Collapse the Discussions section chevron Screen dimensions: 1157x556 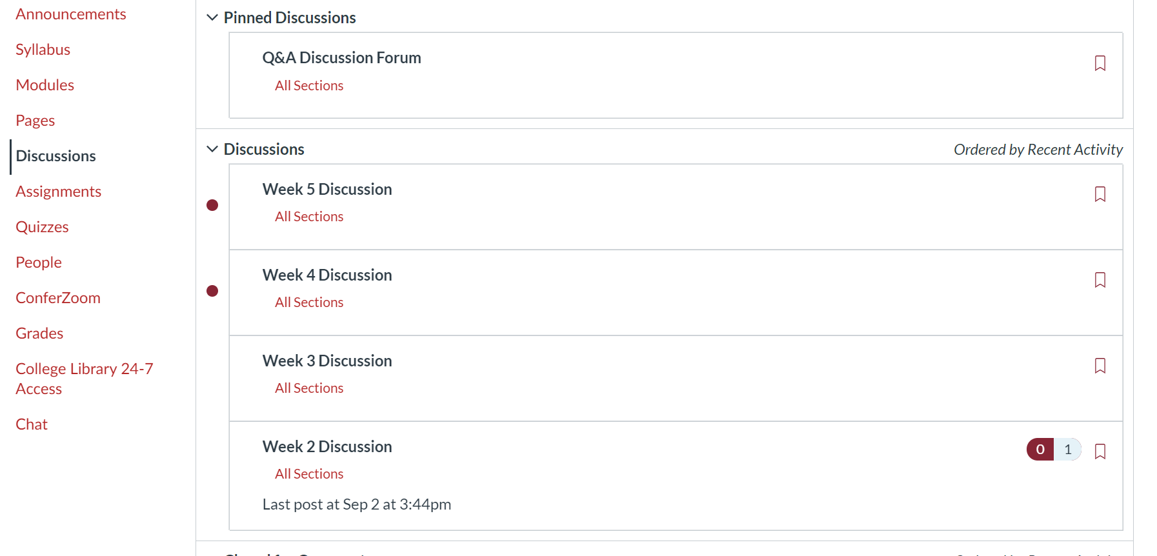212,149
